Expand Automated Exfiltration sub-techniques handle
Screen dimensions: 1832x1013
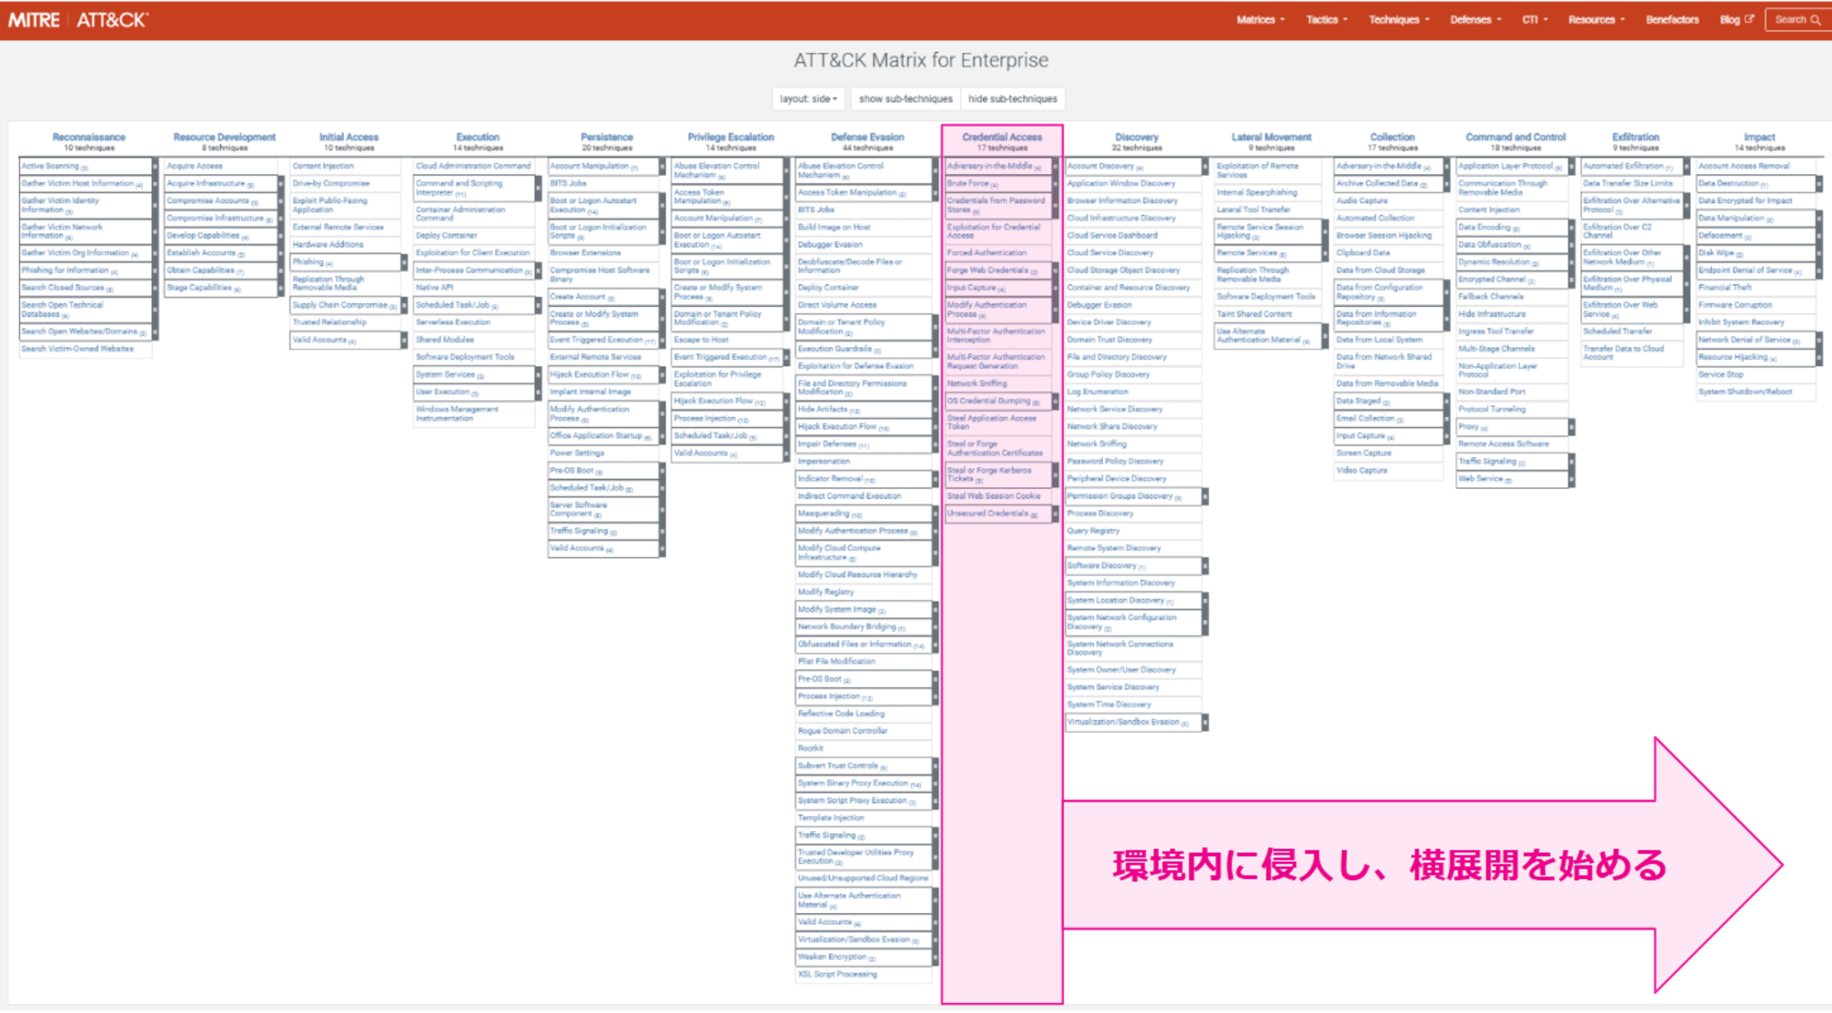(1686, 167)
